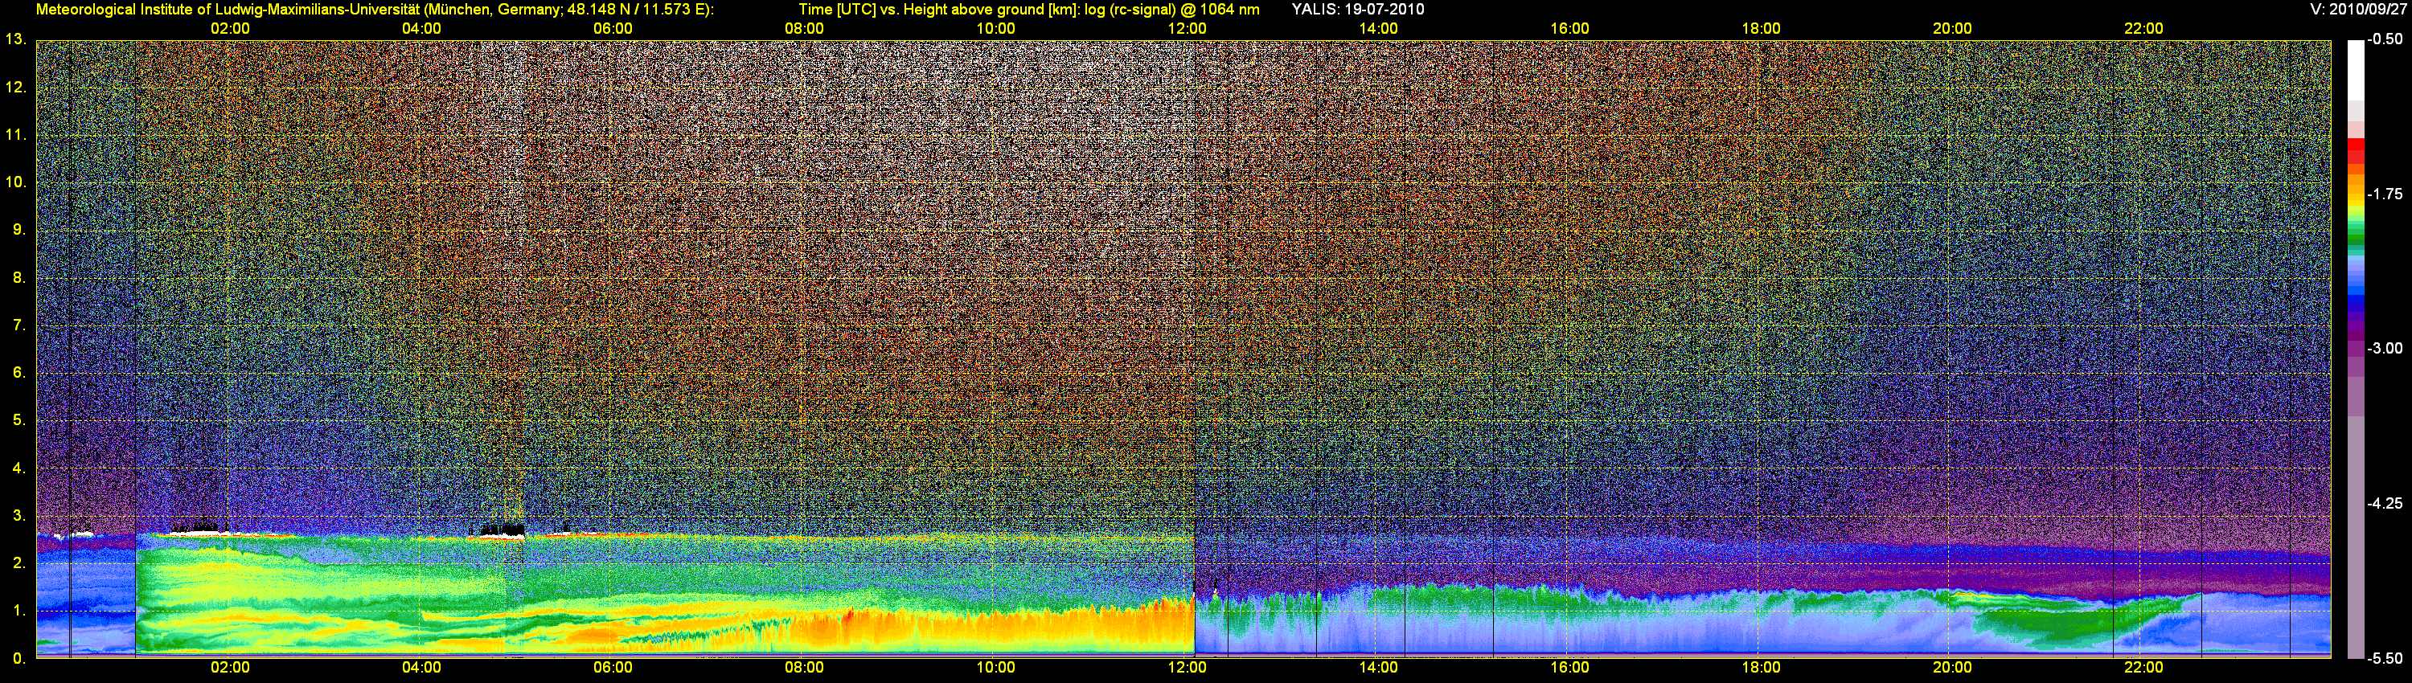This screenshot has width=2412, height=683.
Task: Click the "YALIS: 19-07-2010" label
Action: (x=1358, y=10)
